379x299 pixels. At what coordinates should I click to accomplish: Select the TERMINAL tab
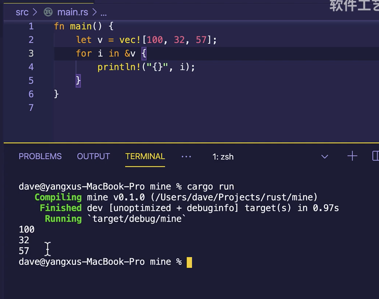pos(145,157)
